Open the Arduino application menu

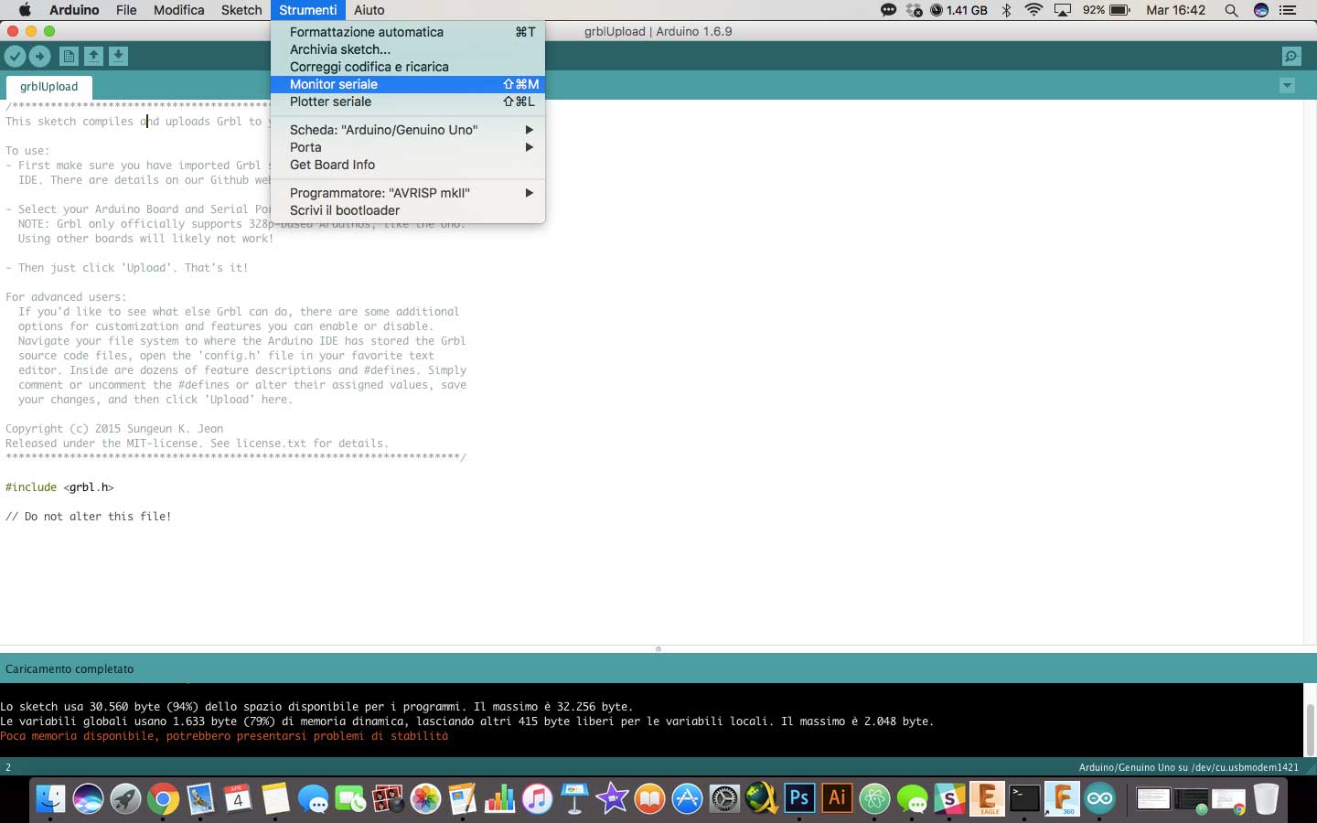coord(74,10)
